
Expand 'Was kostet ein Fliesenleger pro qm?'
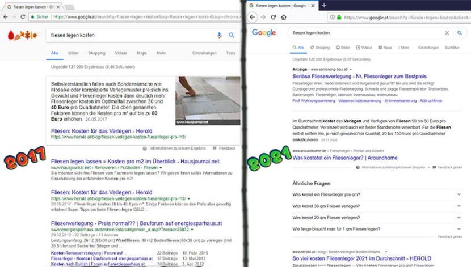[377, 194]
